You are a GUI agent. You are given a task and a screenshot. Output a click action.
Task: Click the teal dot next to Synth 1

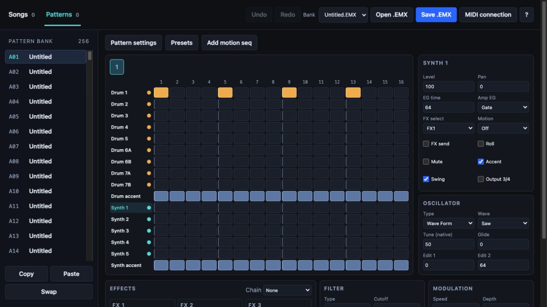149,208
